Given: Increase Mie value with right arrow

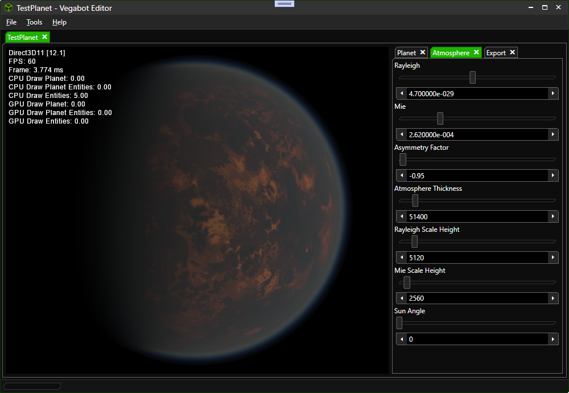Looking at the screenshot, I should (552, 134).
